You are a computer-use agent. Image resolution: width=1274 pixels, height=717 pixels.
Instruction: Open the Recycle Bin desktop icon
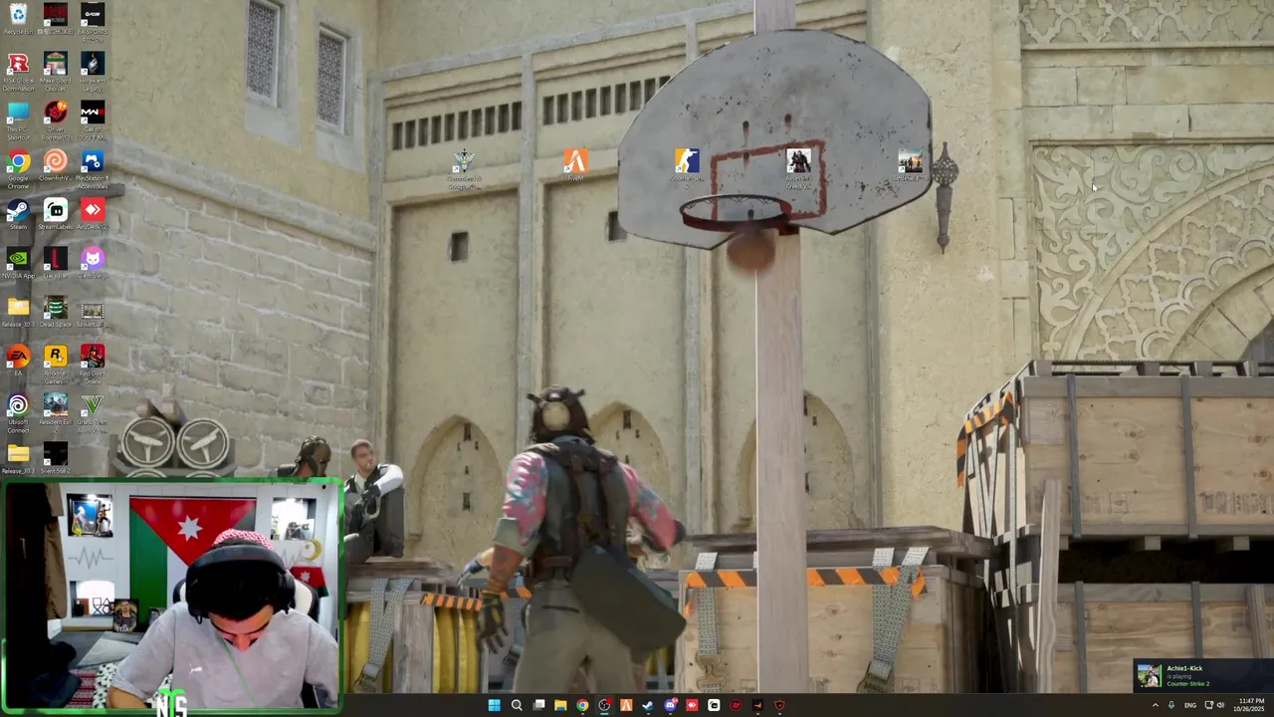[18, 18]
